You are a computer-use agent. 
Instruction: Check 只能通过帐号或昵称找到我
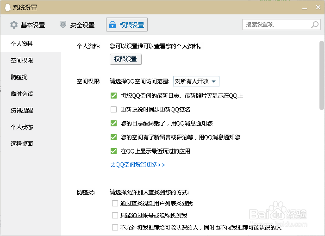click(x=115, y=216)
